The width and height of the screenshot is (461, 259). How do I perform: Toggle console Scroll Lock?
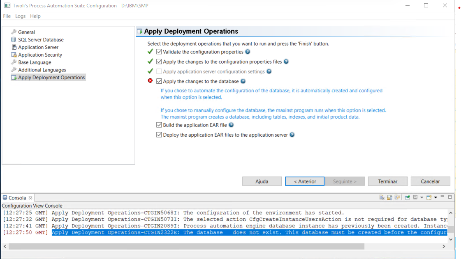tap(389, 197)
